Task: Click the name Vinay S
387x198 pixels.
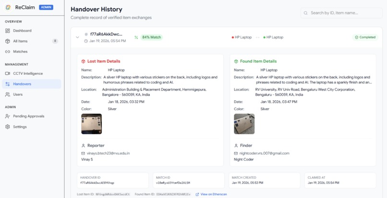Action: [87, 160]
